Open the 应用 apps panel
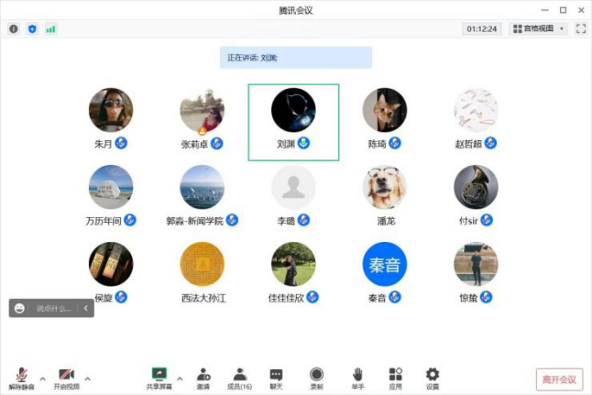 [x=395, y=378]
